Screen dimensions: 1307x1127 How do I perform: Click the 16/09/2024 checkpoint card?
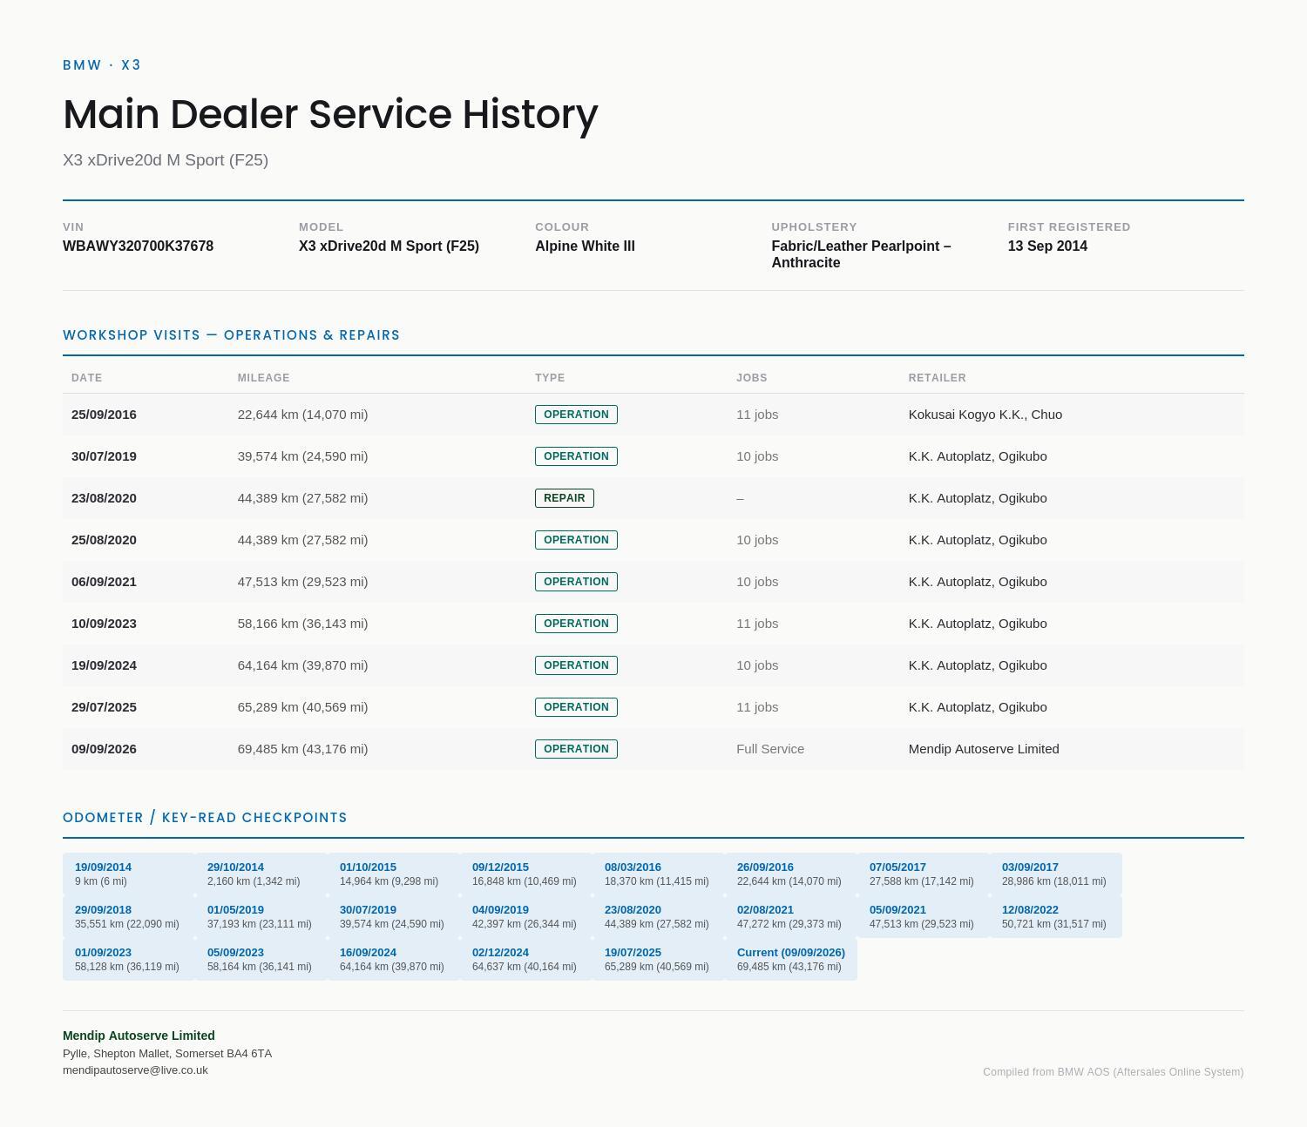(x=394, y=960)
